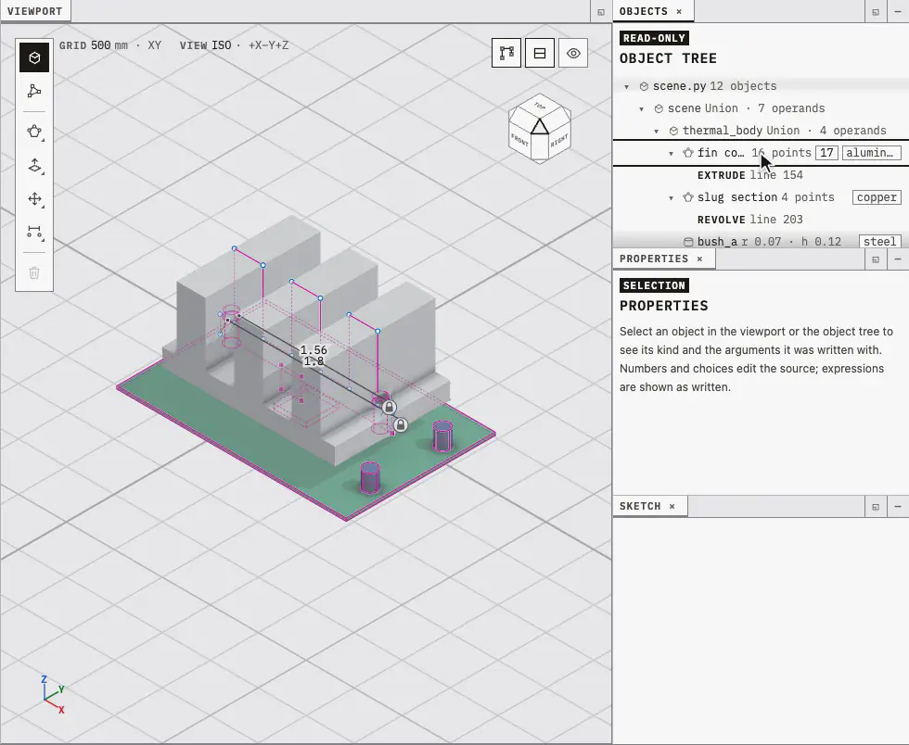Click the lower lock icon near the bushing
The height and width of the screenshot is (745, 909).
pyautogui.click(x=401, y=426)
